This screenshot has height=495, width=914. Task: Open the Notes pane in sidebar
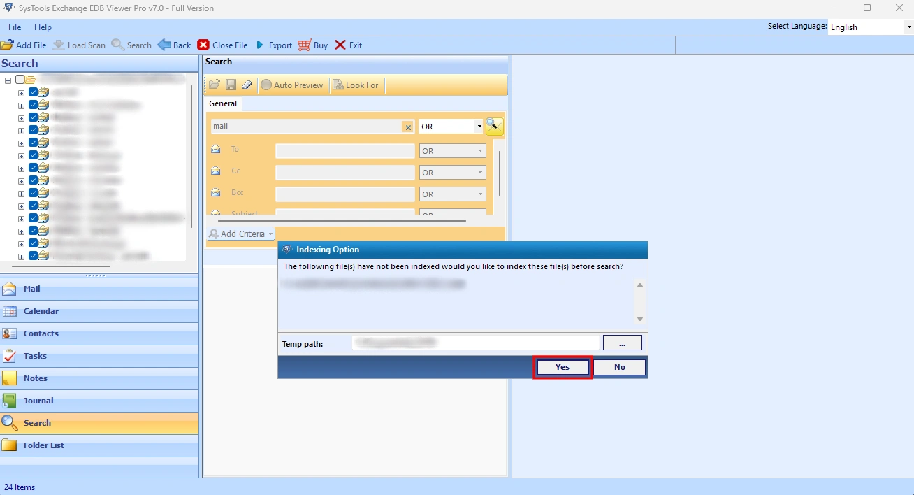point(99,378)
